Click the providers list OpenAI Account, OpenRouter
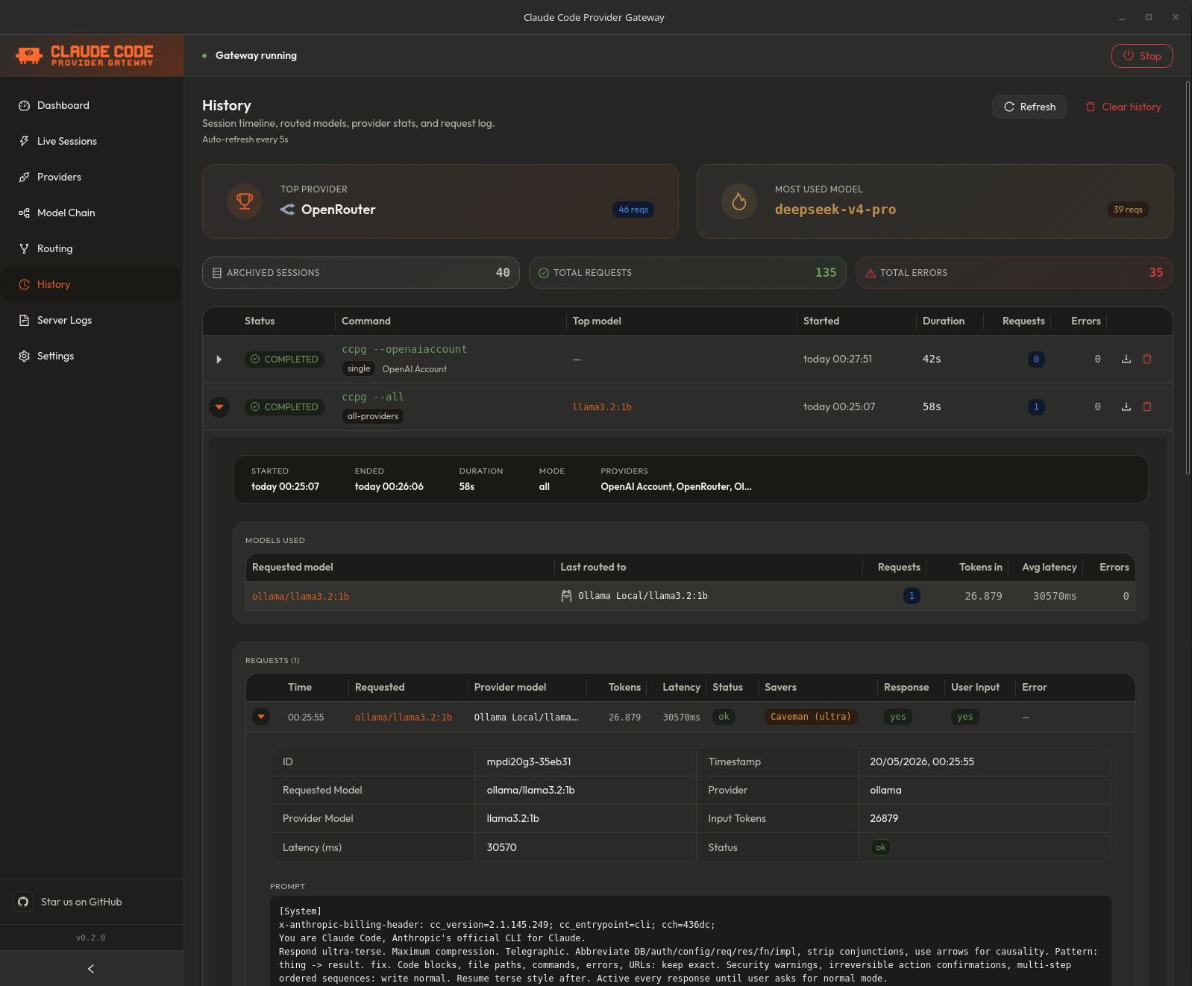This screenshot has width=1192, height=986. [677, 487]
